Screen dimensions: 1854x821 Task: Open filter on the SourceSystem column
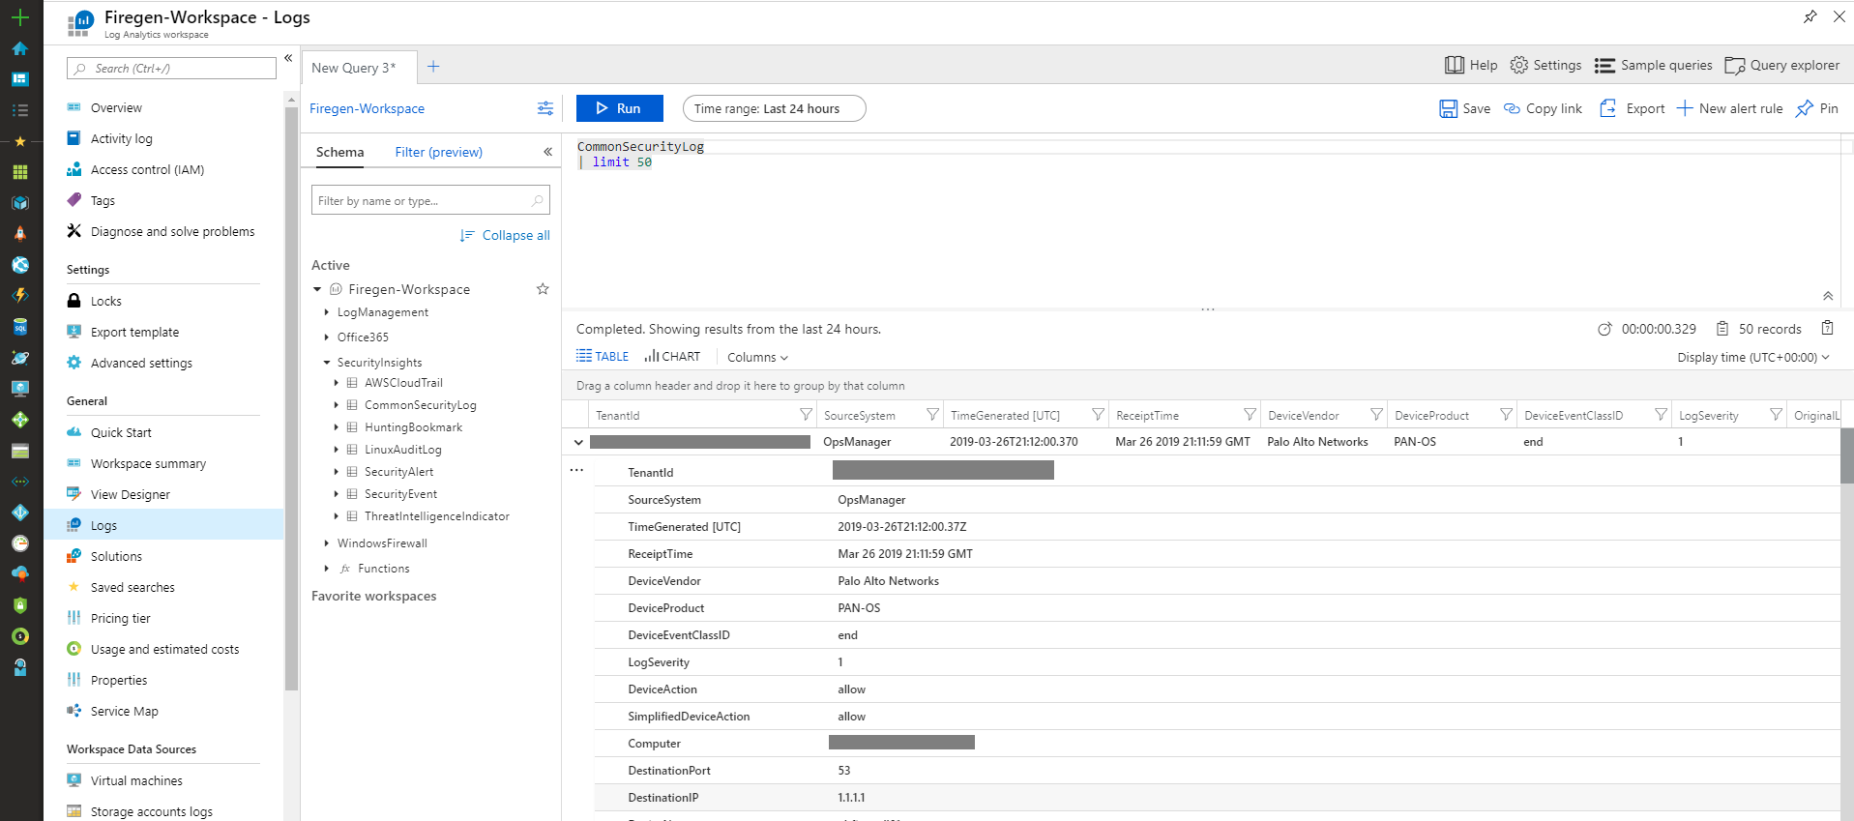pos(932,415)
